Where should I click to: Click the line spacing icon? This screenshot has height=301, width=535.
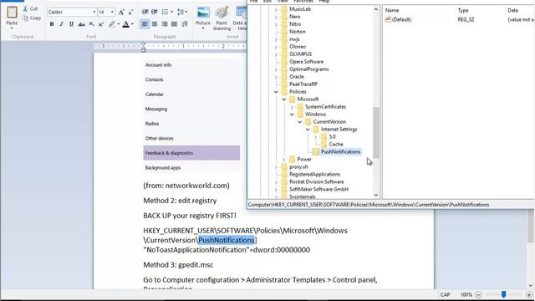(181, 13)
